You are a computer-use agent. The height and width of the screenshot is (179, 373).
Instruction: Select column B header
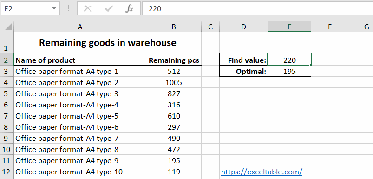174,27
